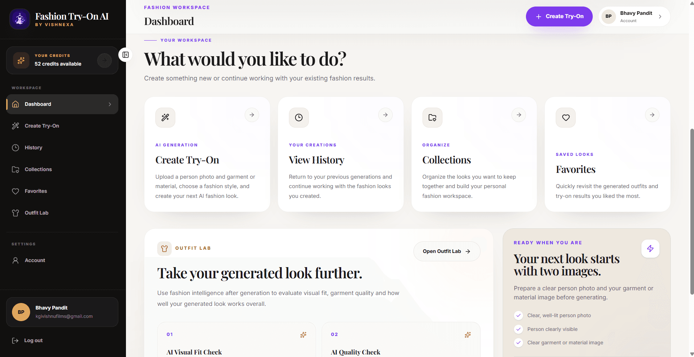Click the Log out link
Image resolution: width=694 pixels, height=357 pixels.
pyautogui.click(x=33, y=340)
